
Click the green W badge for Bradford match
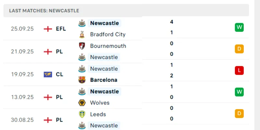[239, 27]
